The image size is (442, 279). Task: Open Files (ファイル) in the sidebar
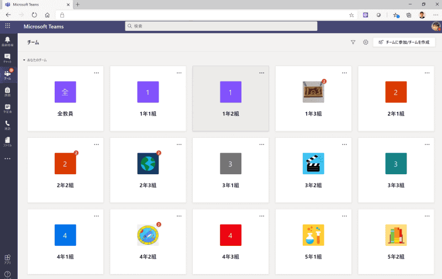point(7,142)
